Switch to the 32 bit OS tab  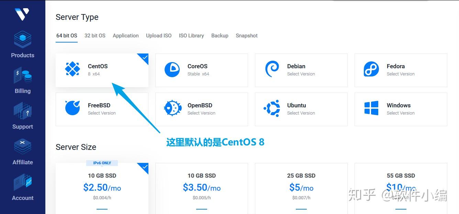[x=95, y=36]
